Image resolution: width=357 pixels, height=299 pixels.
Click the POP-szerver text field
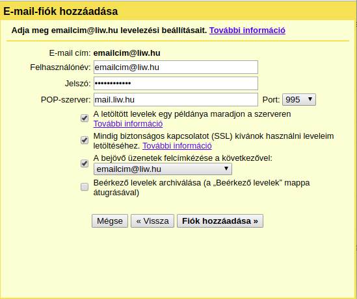click(x=176, y=99)
